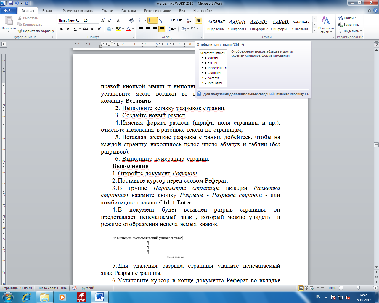379x303 pixels.
Task: Switch to the Ссылки tab
Action: coord(107,11)
